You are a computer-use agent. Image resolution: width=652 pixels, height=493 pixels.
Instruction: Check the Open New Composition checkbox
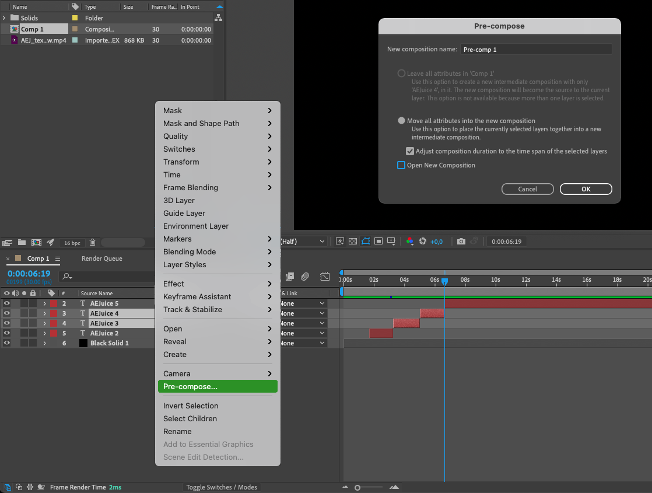(x=401, y=165)
